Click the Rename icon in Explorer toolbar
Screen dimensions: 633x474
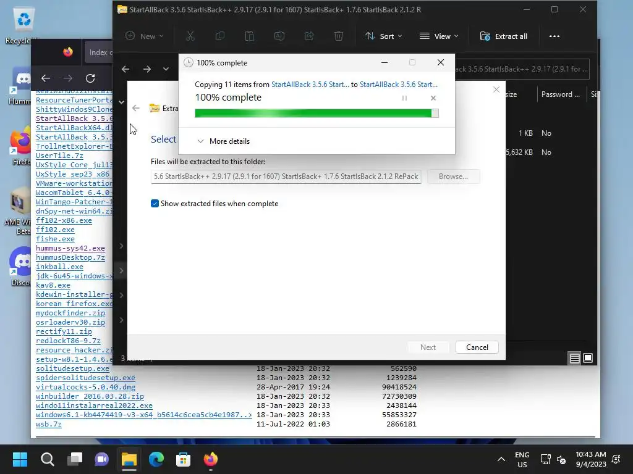(279, 36)
